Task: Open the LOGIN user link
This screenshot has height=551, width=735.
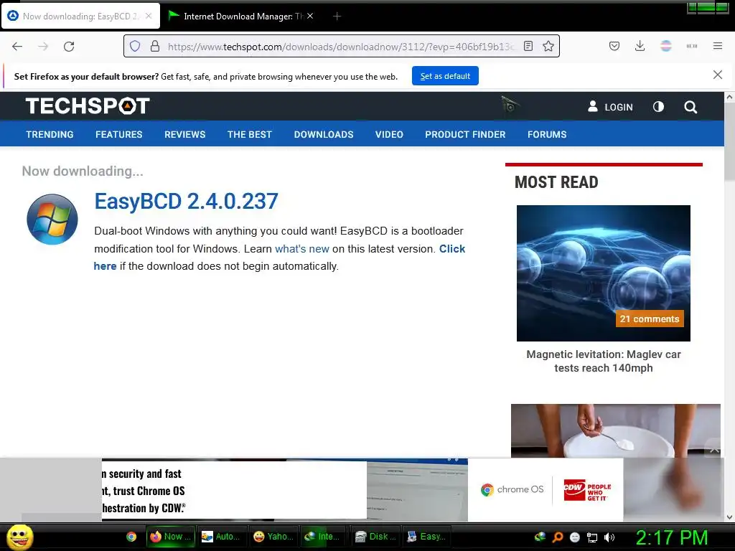Action: 610,107
